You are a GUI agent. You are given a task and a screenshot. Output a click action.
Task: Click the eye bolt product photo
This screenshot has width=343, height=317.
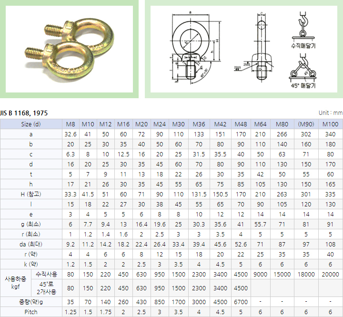[x=69, y=49]
